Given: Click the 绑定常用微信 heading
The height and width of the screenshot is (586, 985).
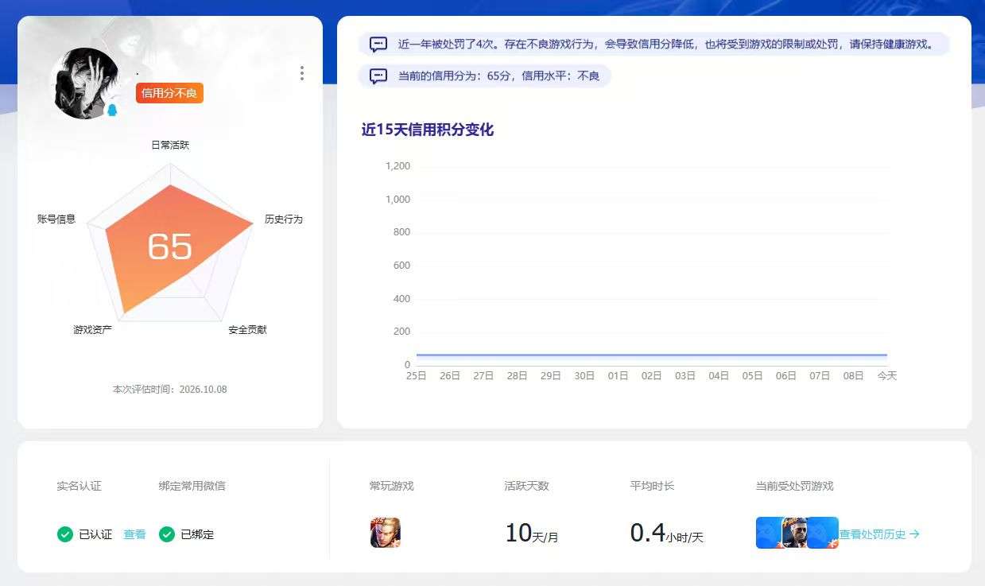Looking at the screenshot, I should tap(192, 486).
